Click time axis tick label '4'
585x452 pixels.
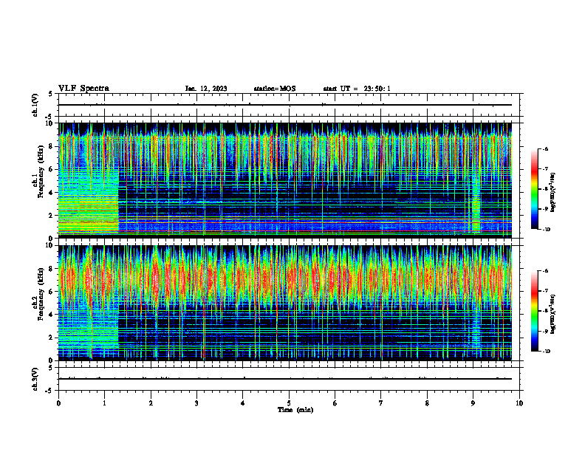(243, 403)
